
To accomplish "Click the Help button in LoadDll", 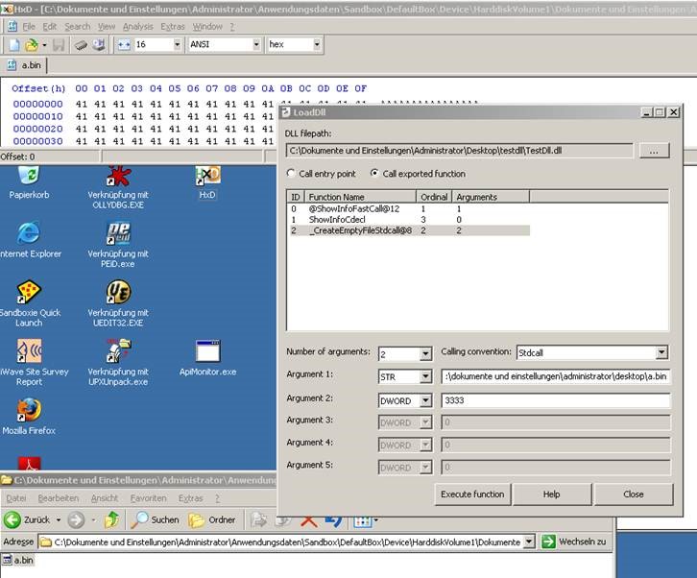I will tap(552, 494).
